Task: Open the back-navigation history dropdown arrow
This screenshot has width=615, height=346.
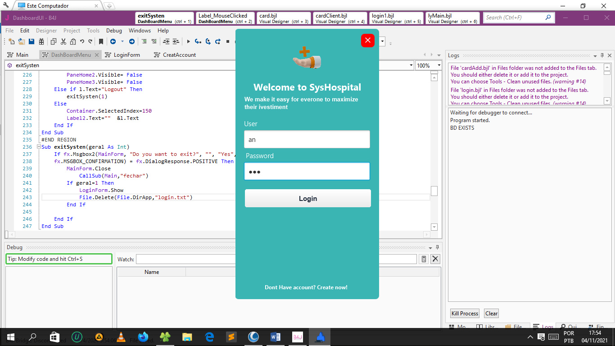Action: pyautogui.click(x=122, y=41)
